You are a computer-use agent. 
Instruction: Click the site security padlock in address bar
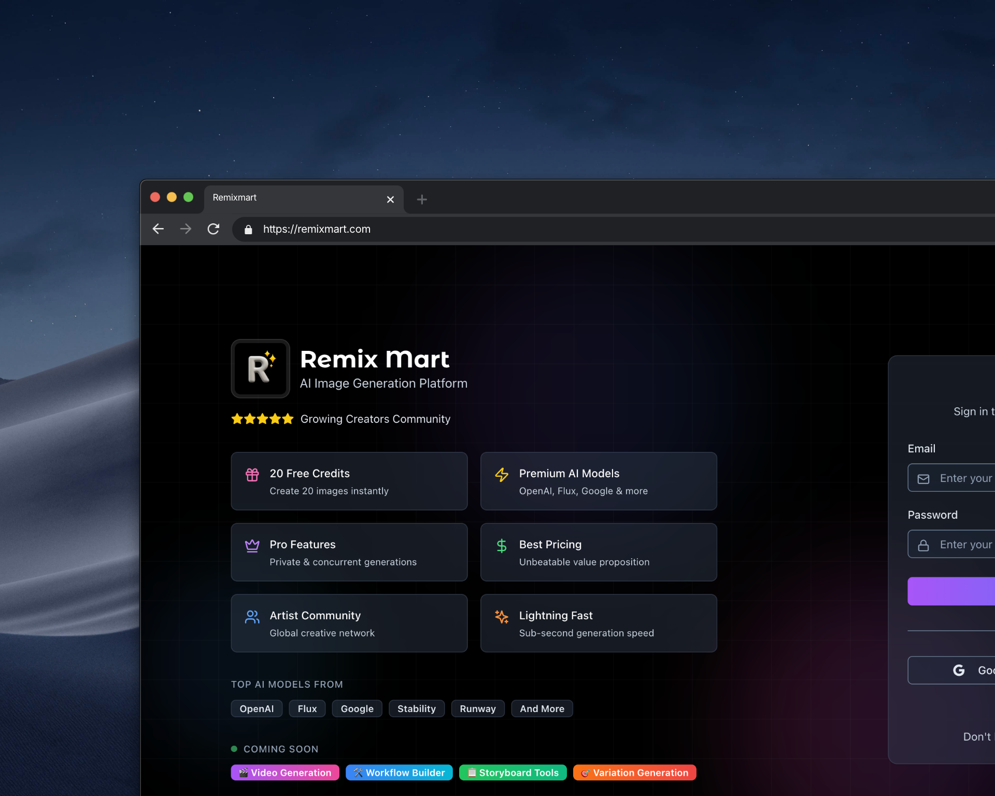[x=248, y=229]
